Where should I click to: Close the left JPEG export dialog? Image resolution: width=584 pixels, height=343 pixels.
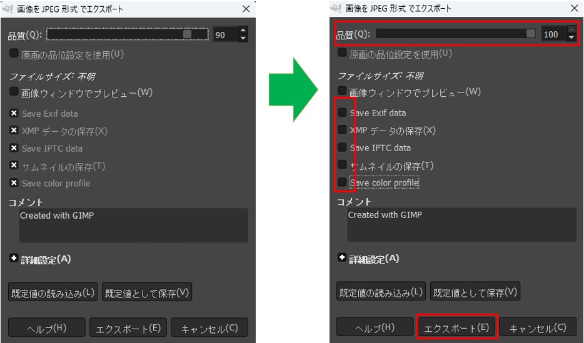(246, 9)
